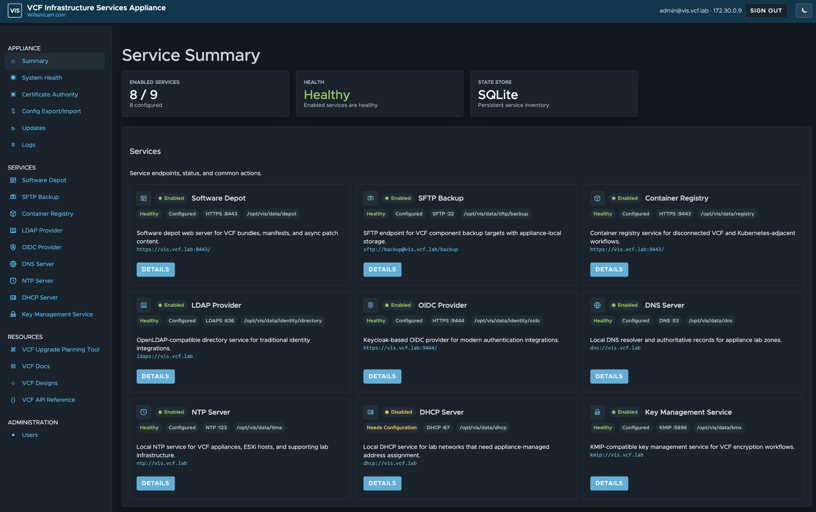The height and width of the screenshot is (512, 816).
Task: Click DHCP Server card icon
Action: click(x=370, y=412)
